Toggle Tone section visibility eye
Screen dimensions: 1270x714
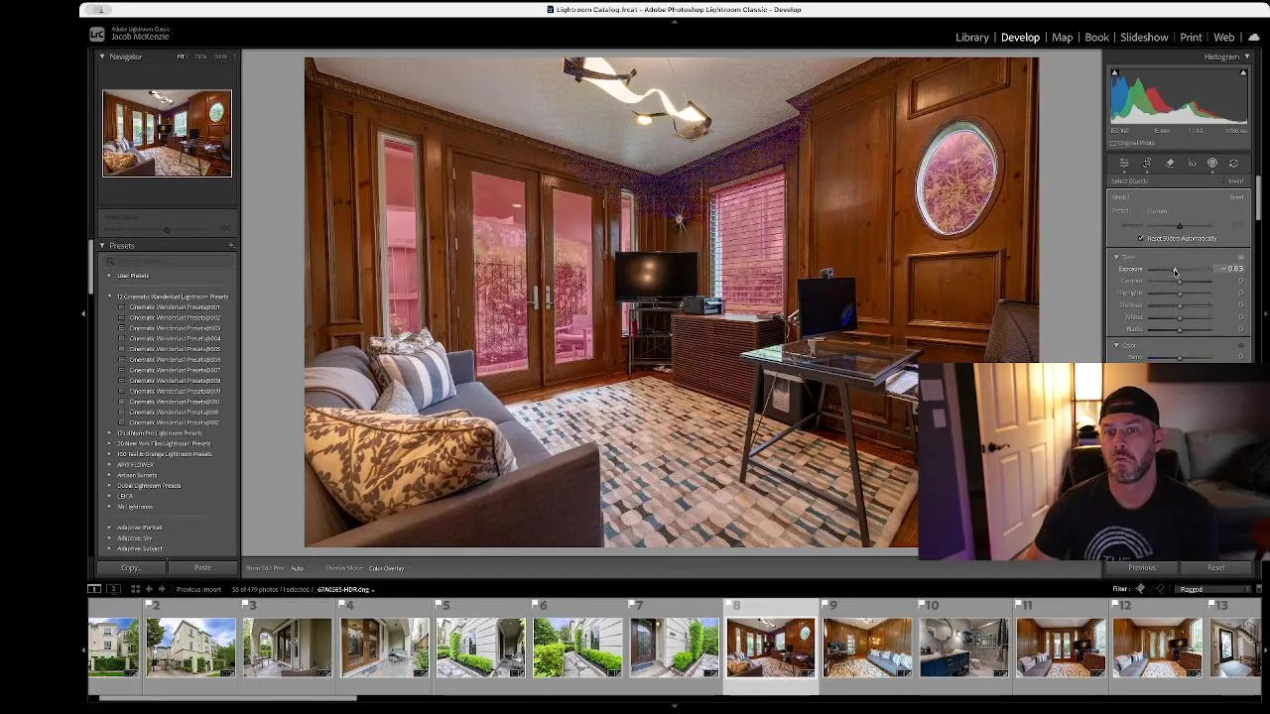1240,258
